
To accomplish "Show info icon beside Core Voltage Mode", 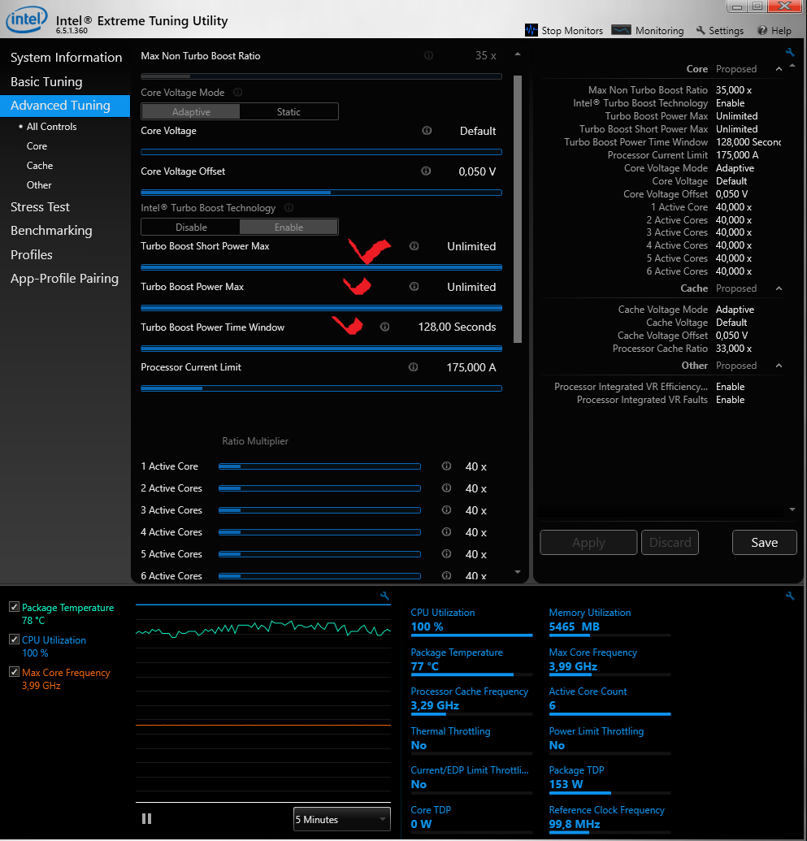I will 237,93.
